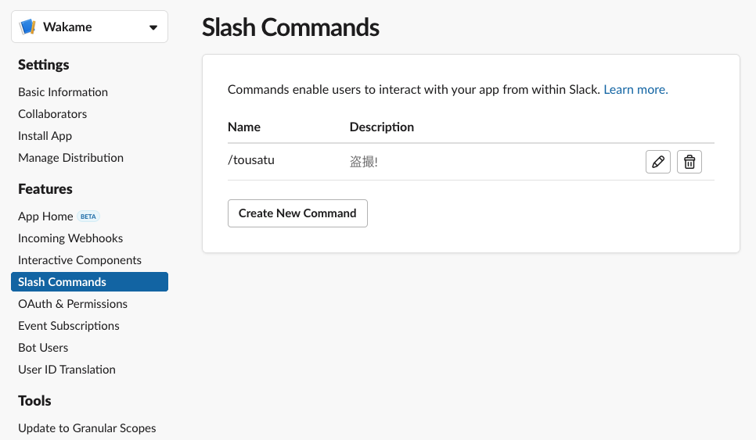This screenshot has width=756, height=440.
Task: Click the Wakame app notebook icon
Action: (28, 27)
